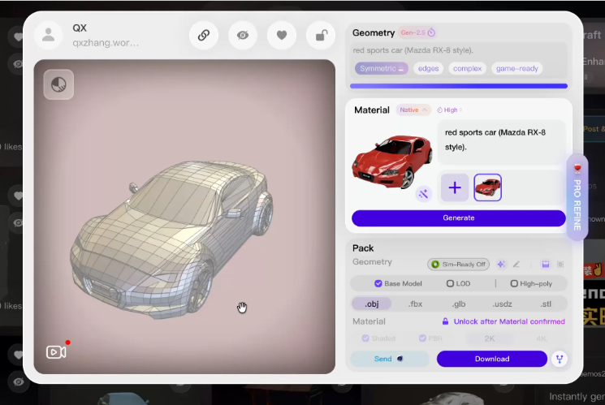This screenshot has height=405, width=605.
Task: Select the game-ready tag
Action: click(517, 68)
